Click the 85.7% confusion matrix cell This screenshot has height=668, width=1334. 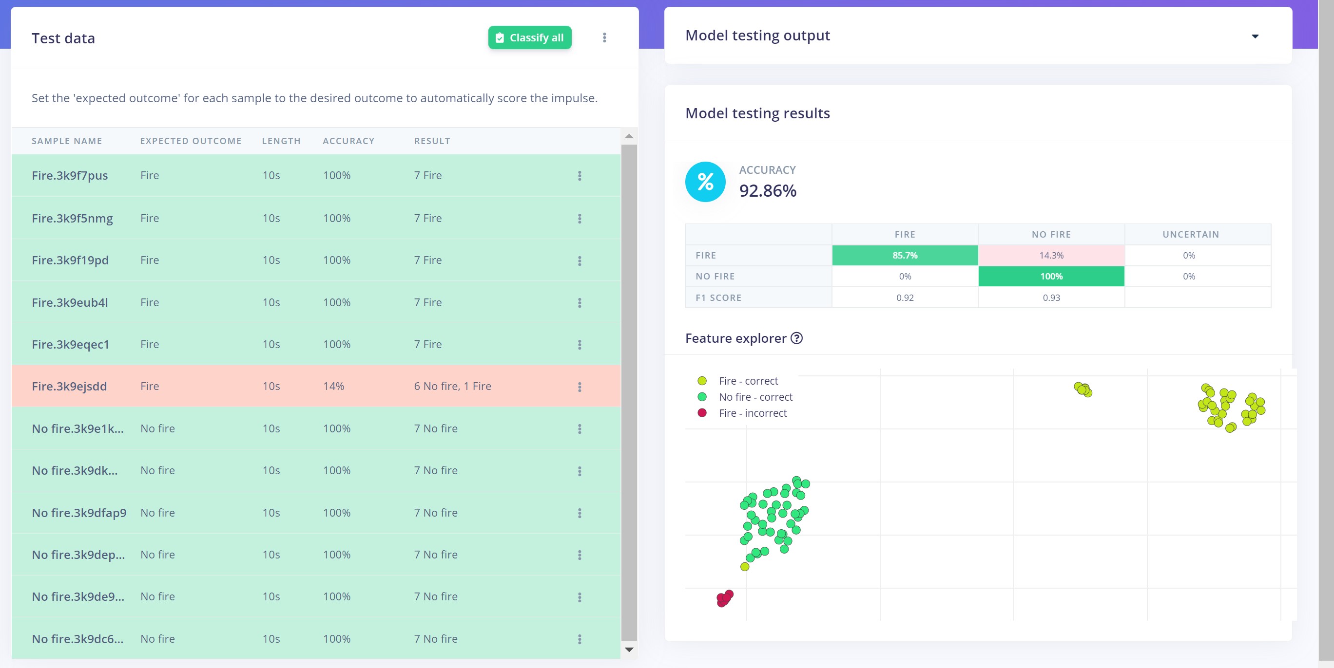905,256
